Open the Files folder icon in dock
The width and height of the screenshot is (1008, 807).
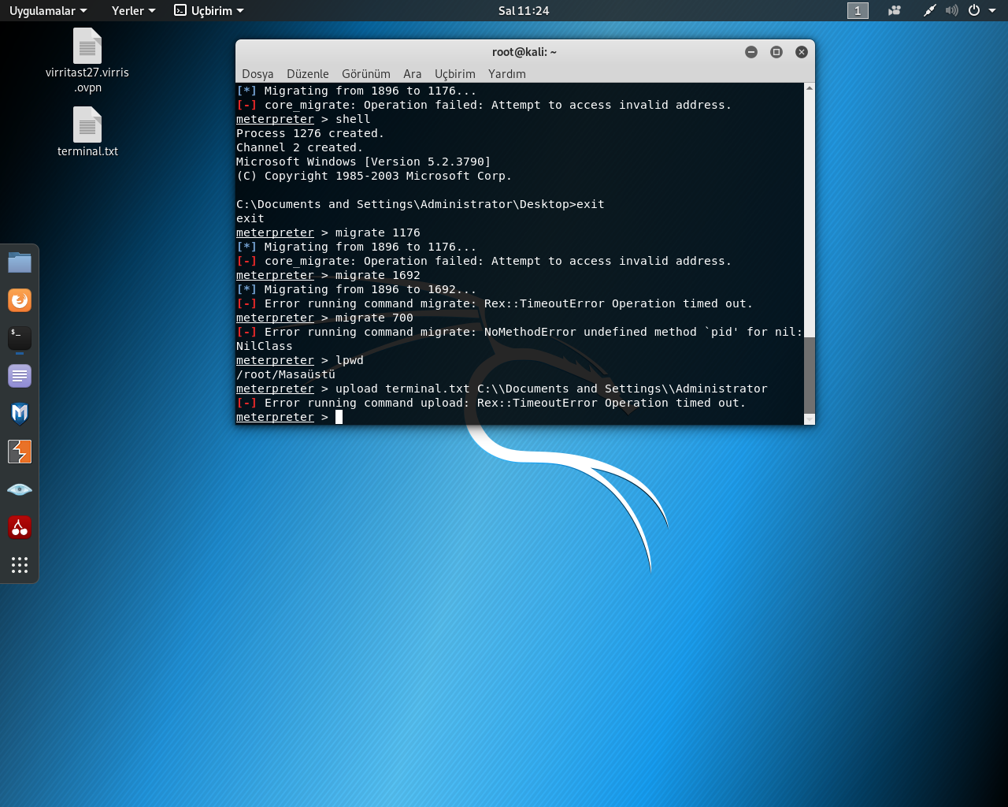(20, 262)
